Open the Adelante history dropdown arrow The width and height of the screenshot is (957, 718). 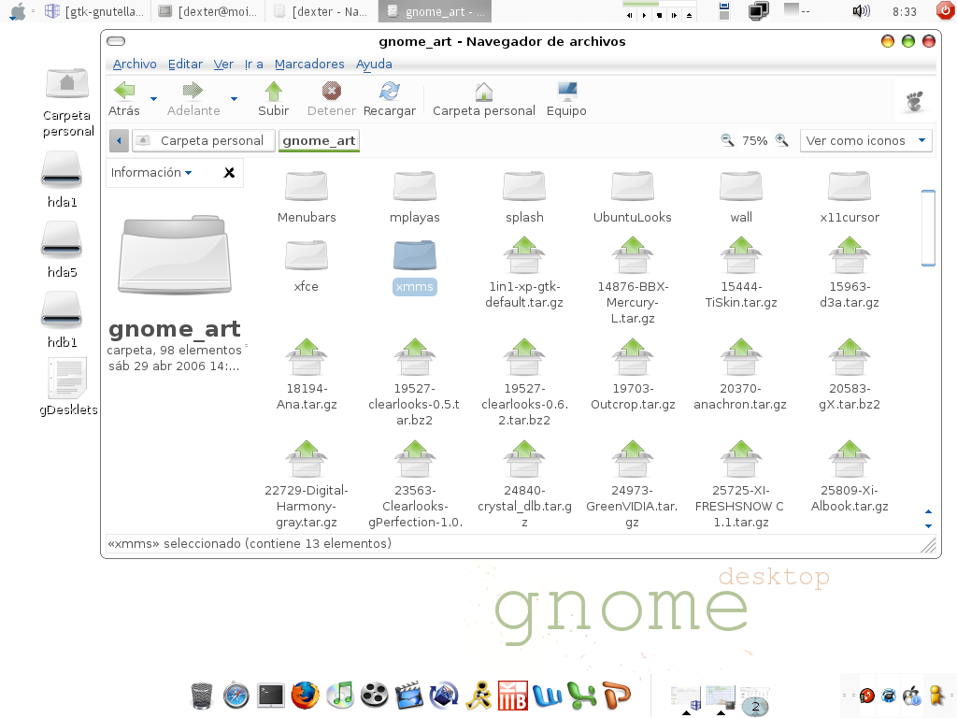tap(234, 98)
